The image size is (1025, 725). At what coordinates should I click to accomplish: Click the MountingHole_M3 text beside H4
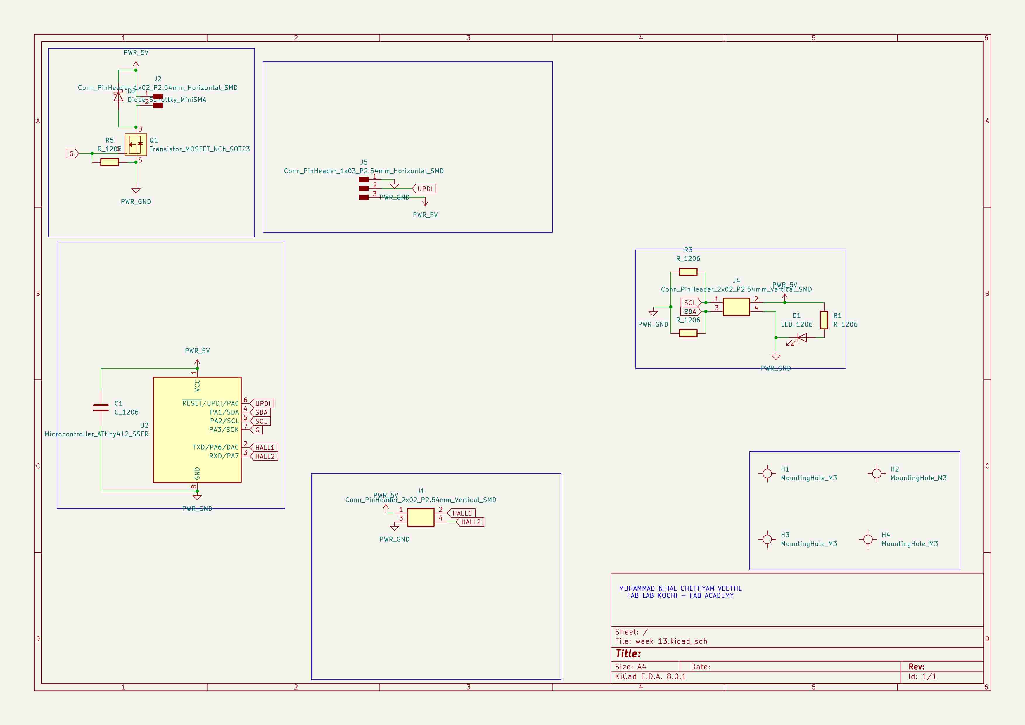tap(910, 544)
